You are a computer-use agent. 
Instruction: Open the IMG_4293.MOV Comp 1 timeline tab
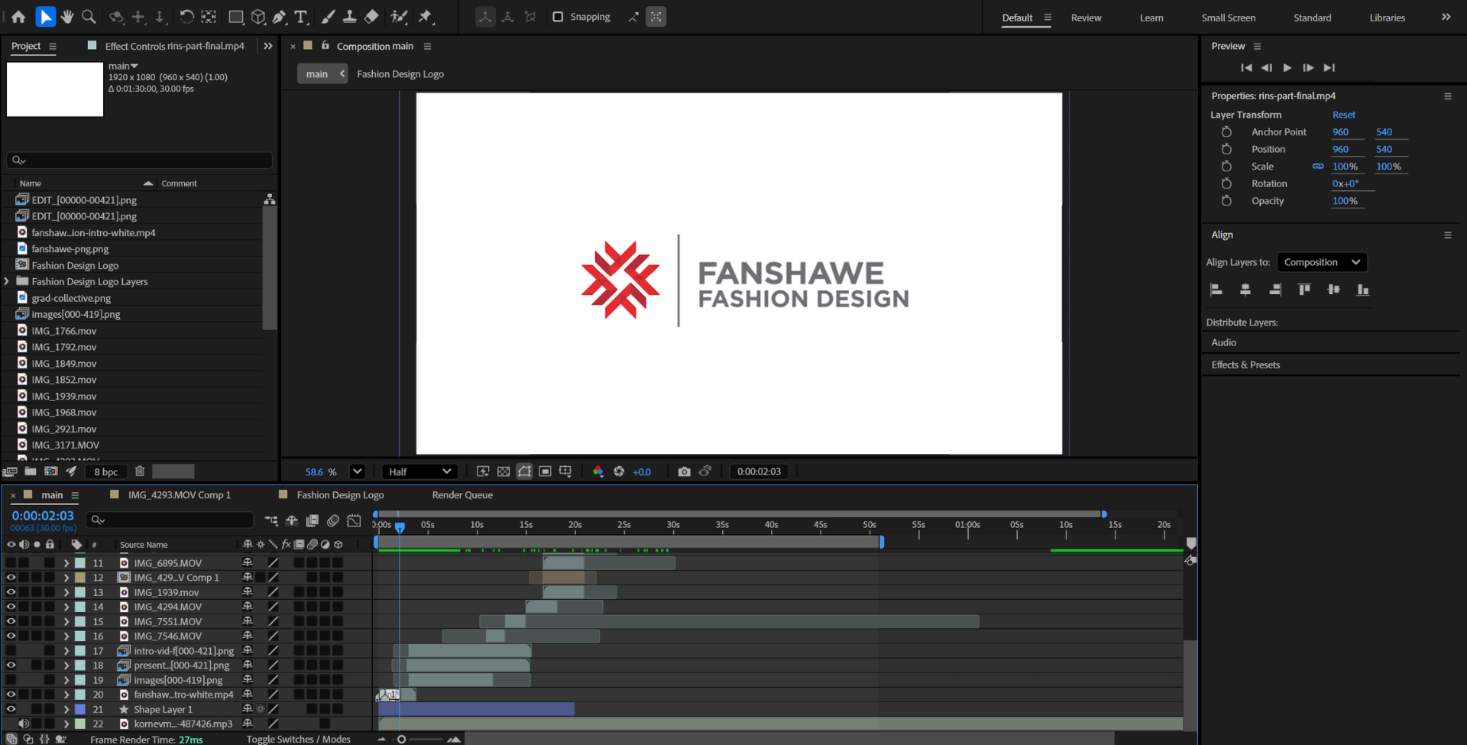180,495
